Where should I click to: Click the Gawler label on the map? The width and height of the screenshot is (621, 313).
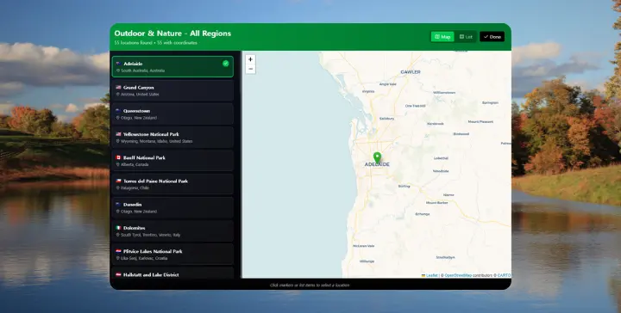point(411,72)
